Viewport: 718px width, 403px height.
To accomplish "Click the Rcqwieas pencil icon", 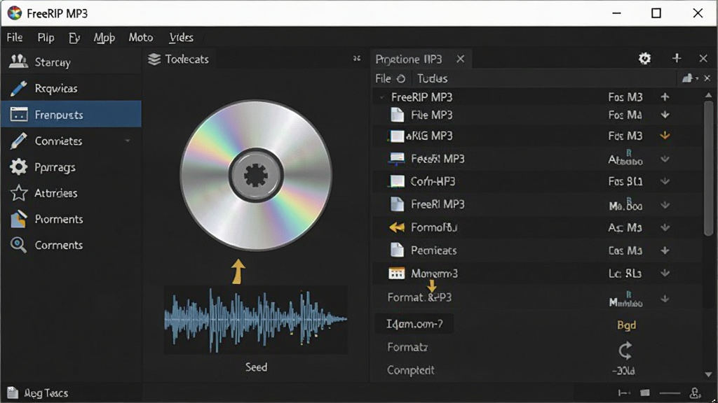I will click(x=18, y=88).
